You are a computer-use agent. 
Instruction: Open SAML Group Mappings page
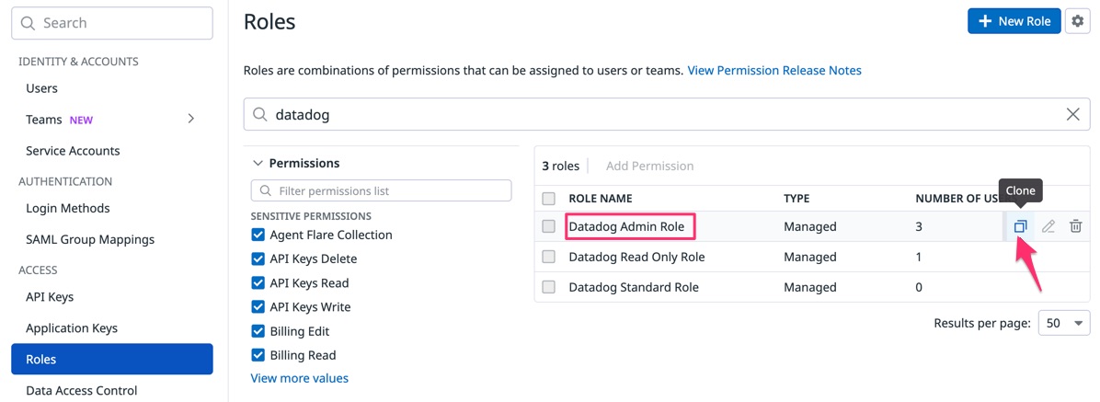coord(90,239)
